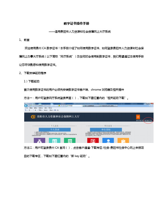158x224 pixels.
Task: Click the heading 2、下载安装驱动程序
Action: [x=33, y=73]
